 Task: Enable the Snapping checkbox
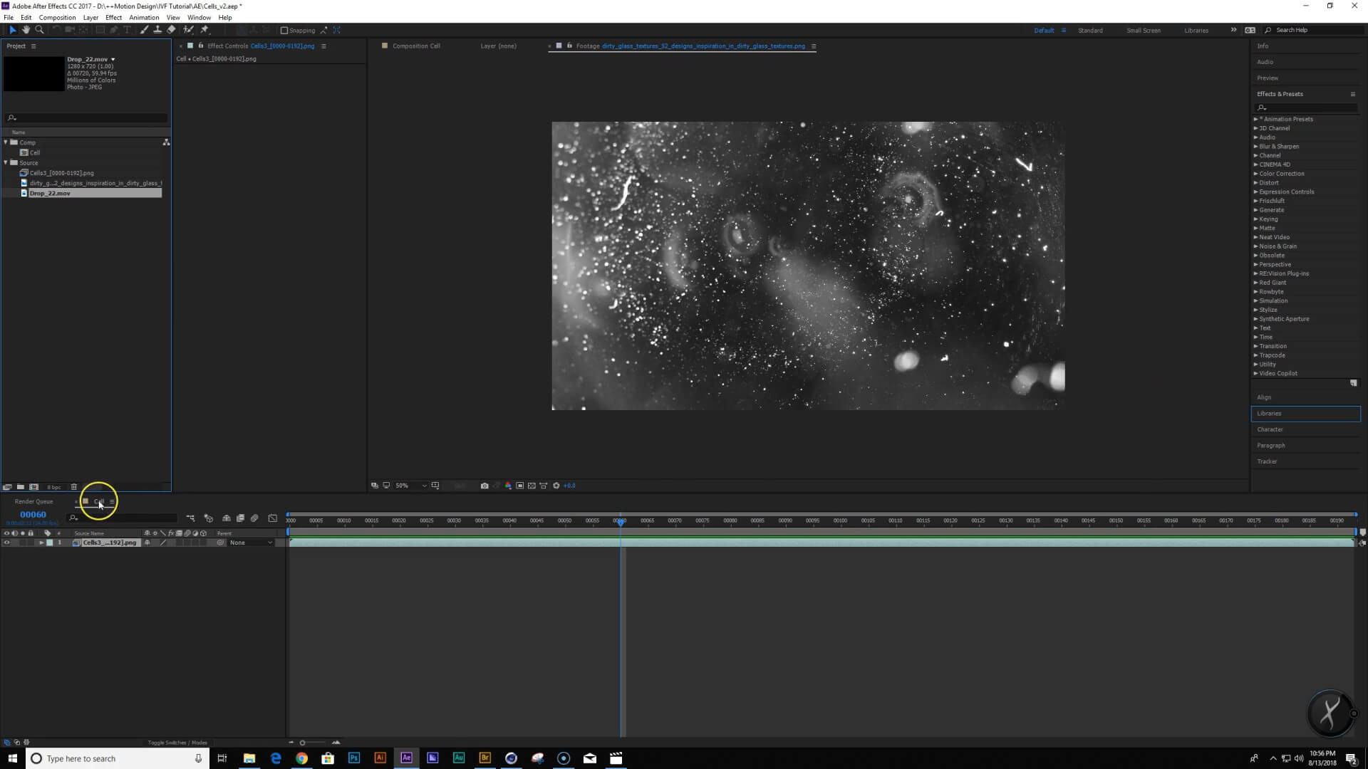click(284, 31)
